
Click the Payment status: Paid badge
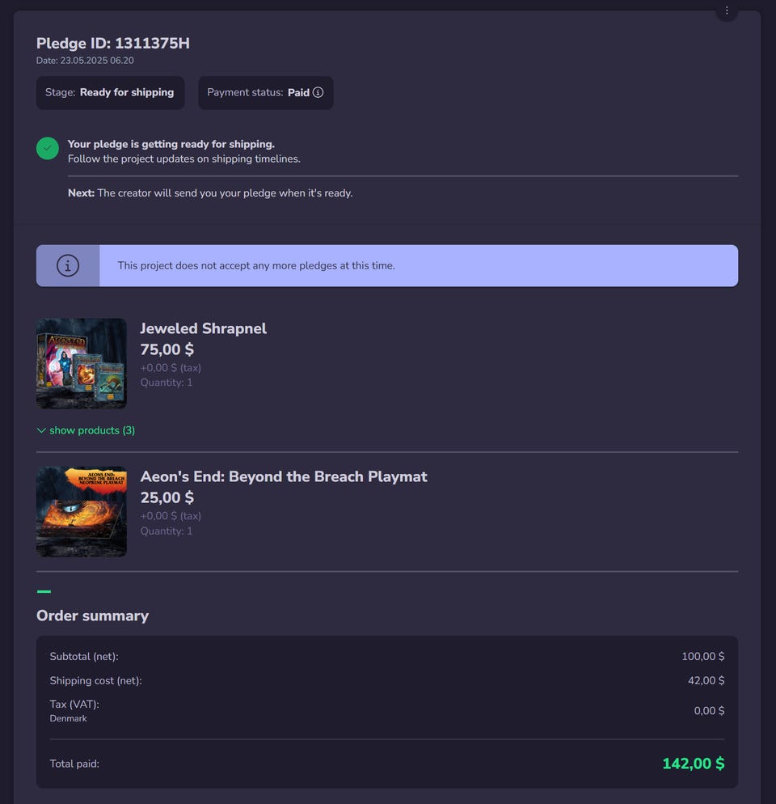[265, 93]
